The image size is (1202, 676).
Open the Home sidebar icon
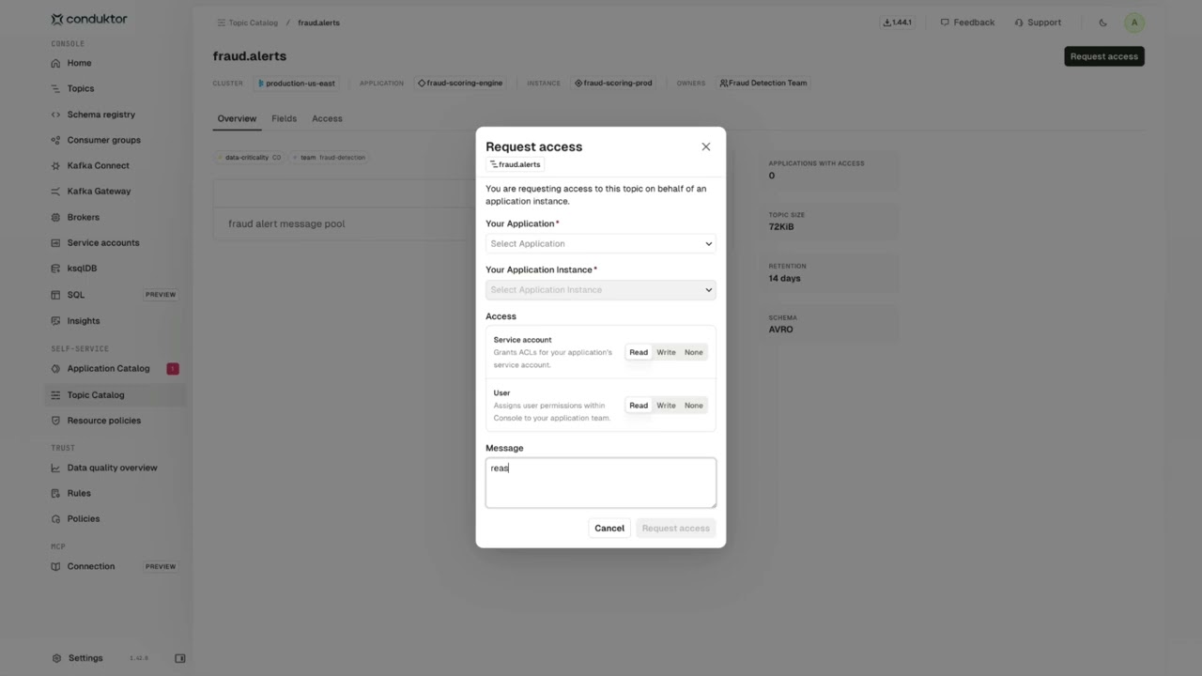pyautogui.click(x=56, y=63)
